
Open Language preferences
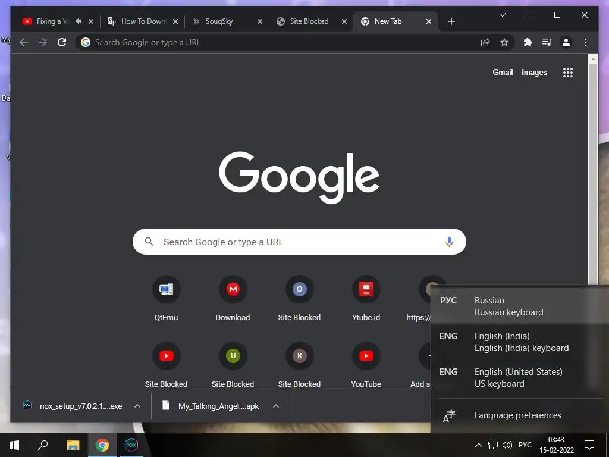point(519,415)
